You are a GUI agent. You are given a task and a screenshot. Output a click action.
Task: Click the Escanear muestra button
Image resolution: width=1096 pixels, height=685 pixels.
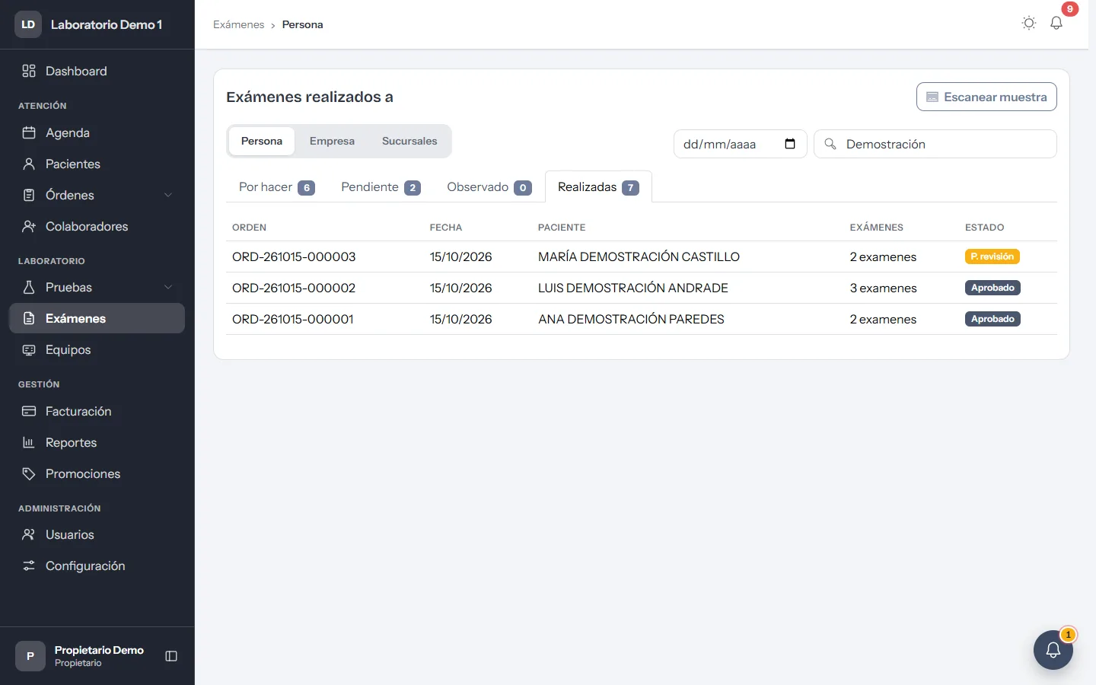(986, 97)
